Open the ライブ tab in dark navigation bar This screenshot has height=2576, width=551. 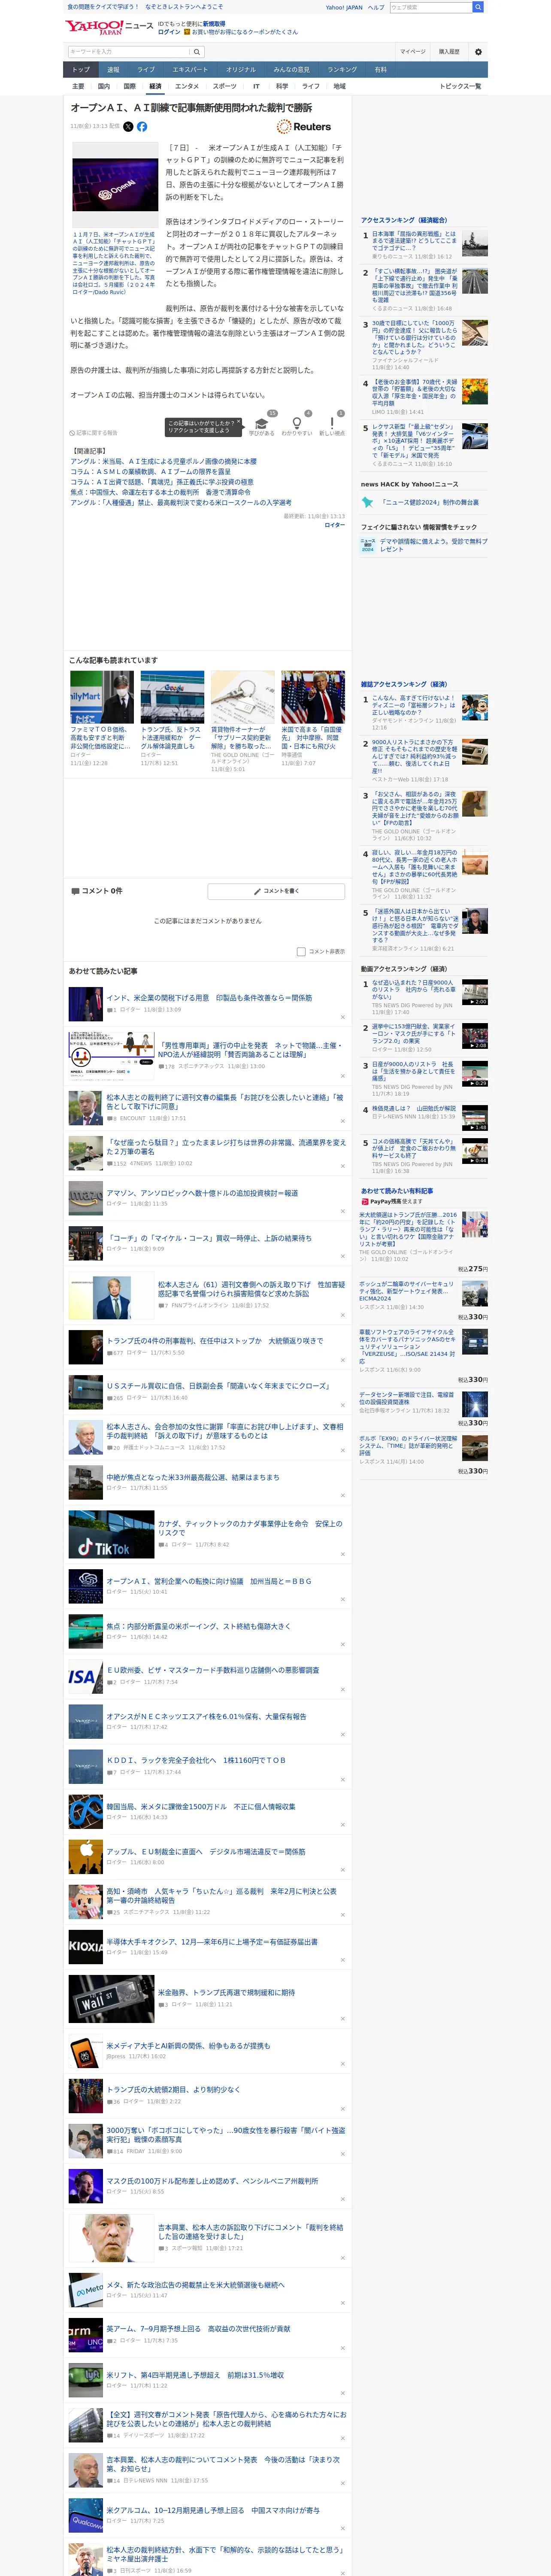click(x=146, y=70)
